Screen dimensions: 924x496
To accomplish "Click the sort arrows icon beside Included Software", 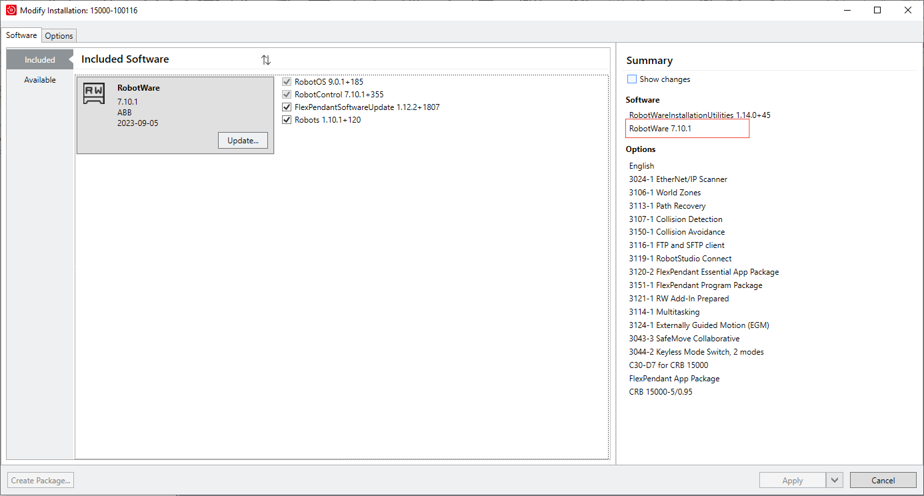I will click(266, 60).
